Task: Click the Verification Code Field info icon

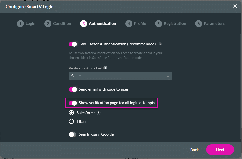Action: pyautogui.click(x=105, y=68)
